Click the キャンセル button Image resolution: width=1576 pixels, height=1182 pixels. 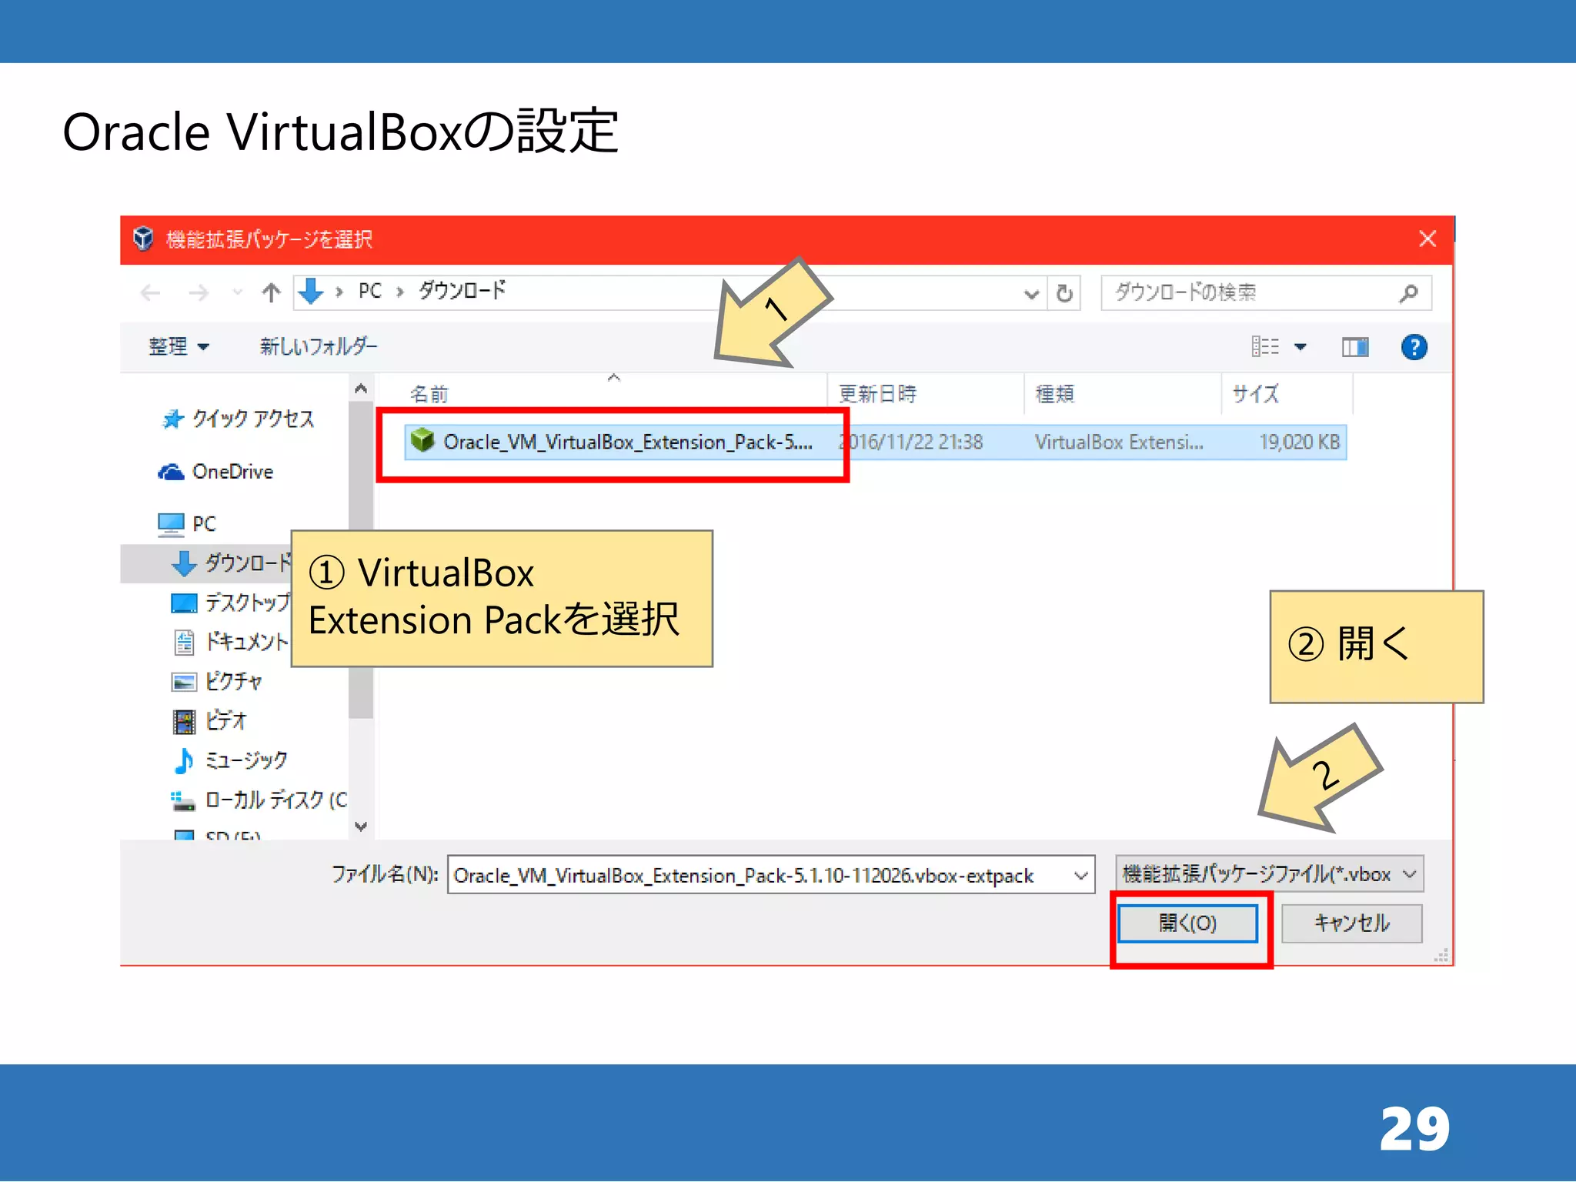(1351, 923)
